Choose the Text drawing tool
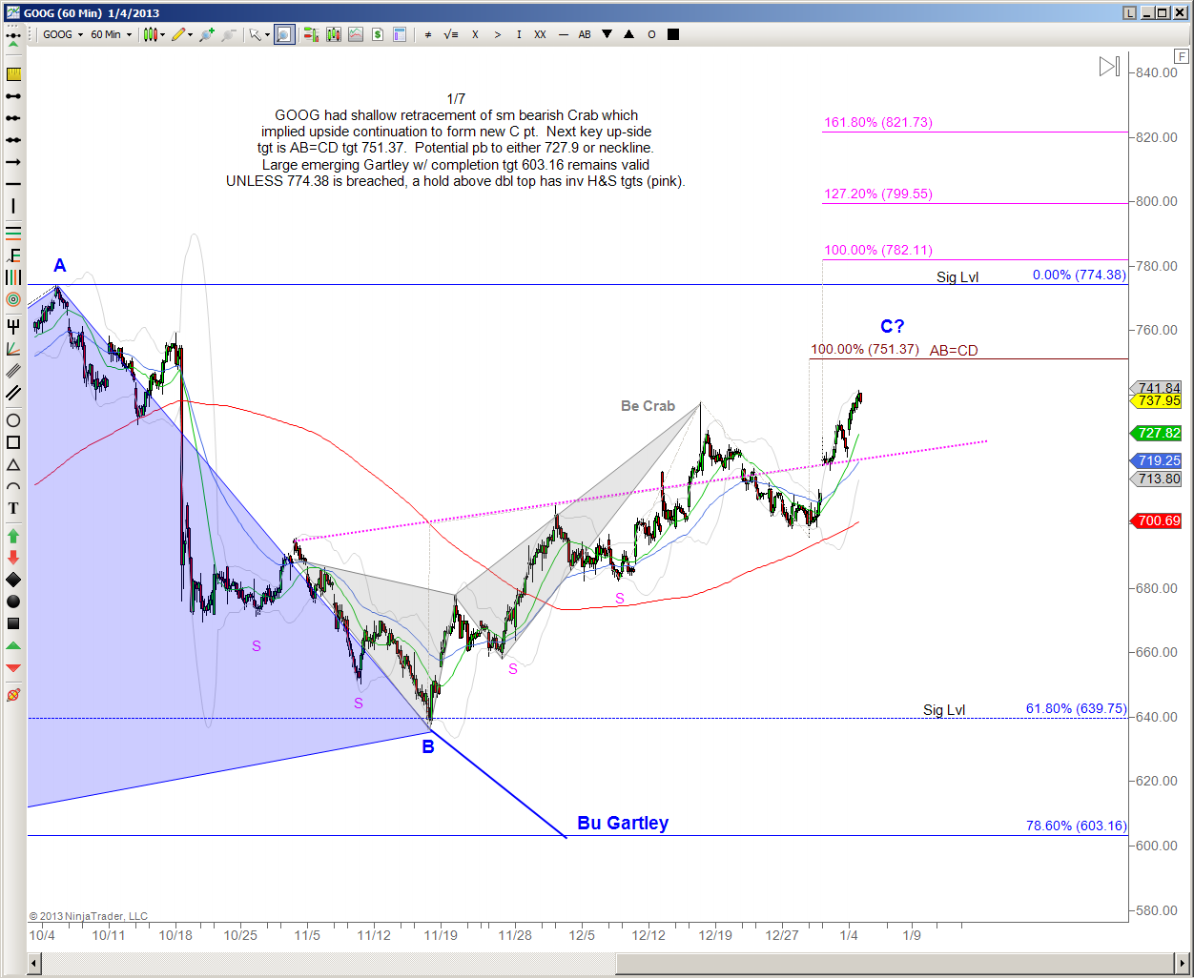 pos(13,508)
